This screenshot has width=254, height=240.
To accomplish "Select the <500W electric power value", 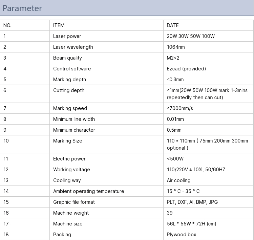I will (x=175, y=159).
